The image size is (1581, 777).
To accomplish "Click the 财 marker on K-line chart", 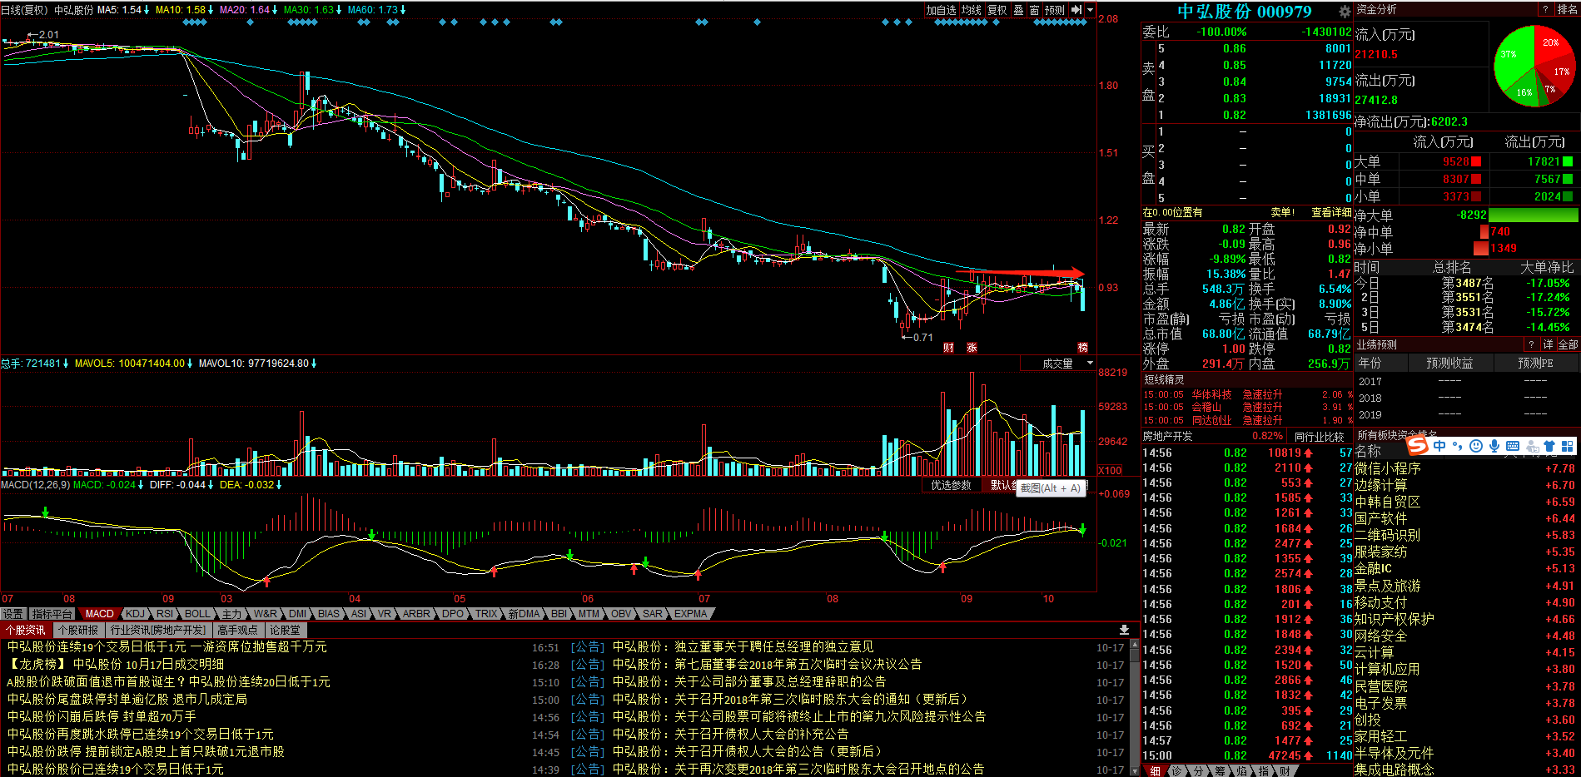I will coord(948,348).
